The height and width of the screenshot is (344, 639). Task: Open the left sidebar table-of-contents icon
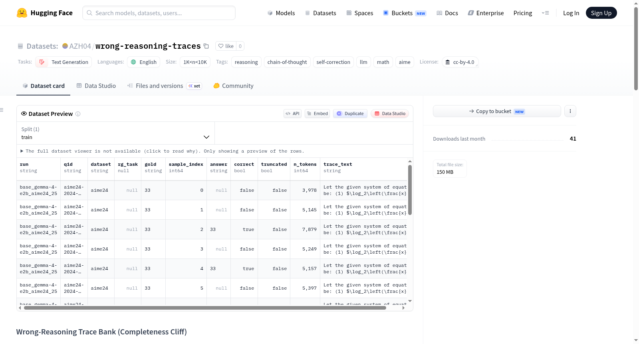click(x=2, y=110)
